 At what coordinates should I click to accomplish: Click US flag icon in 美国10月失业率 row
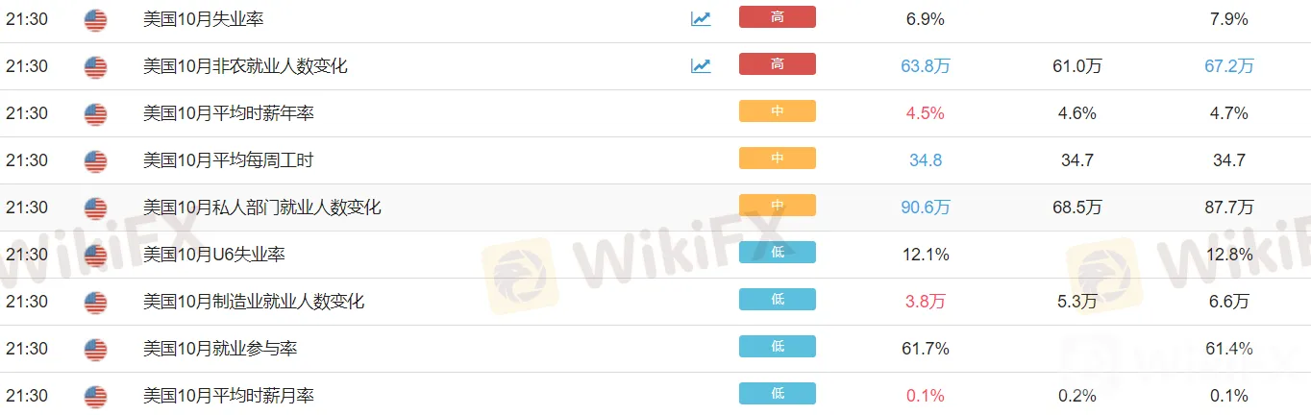[95, 19]
